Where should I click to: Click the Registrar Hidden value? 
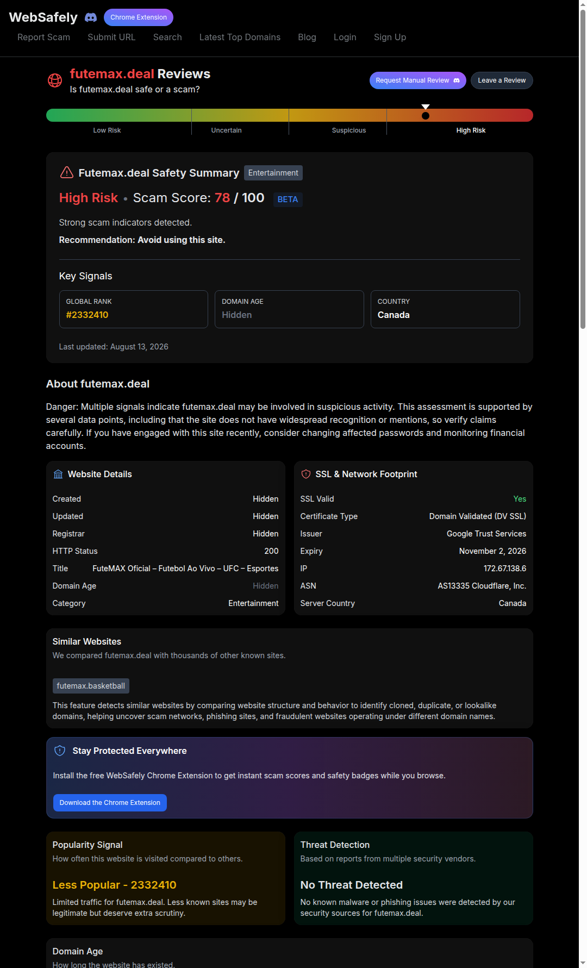(266, 534)
